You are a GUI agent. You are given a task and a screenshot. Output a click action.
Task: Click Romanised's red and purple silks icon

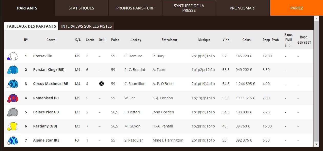[x=12, y=98]
